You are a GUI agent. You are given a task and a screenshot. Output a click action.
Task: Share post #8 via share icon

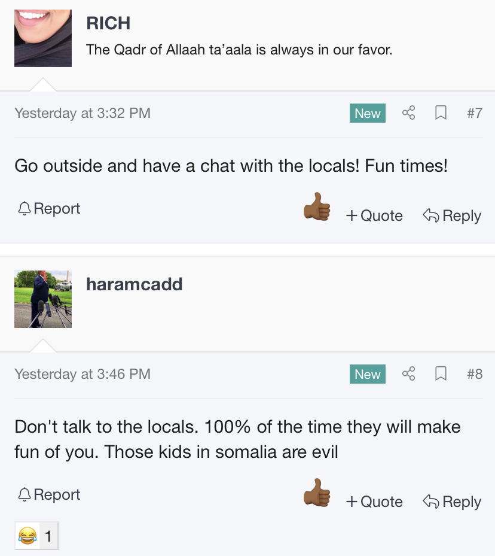coord(408,373)
